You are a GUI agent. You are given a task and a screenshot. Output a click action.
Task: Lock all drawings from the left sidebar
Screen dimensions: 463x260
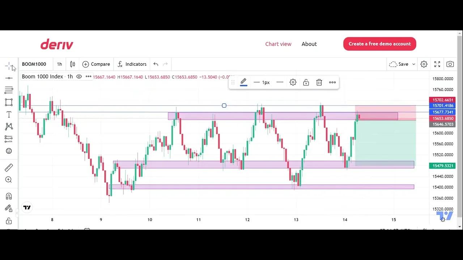click(x=9, y=220)
